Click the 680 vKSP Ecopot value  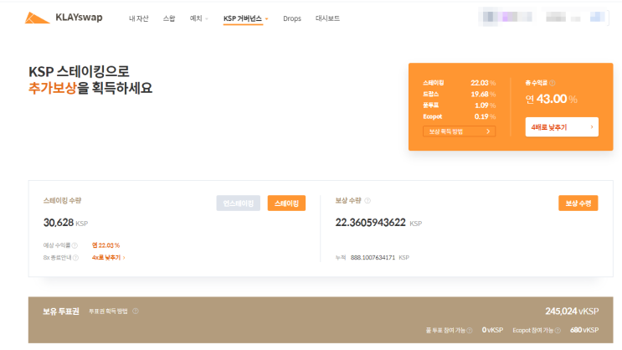584,330
